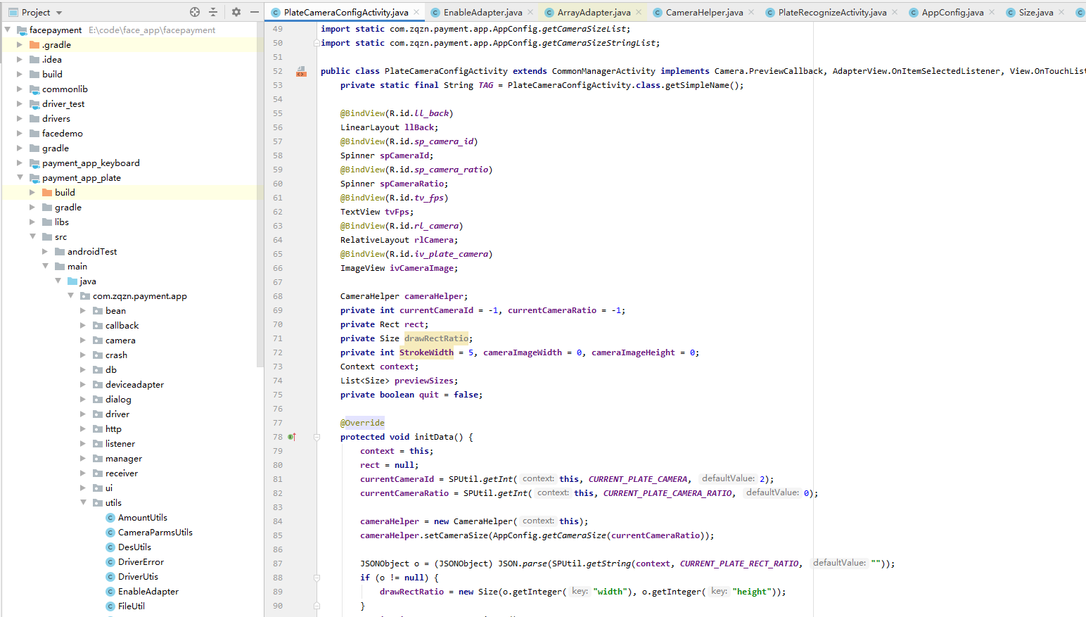Switch to EnableAdapter.java tab
1086x617 pixels.
(483, 12)
